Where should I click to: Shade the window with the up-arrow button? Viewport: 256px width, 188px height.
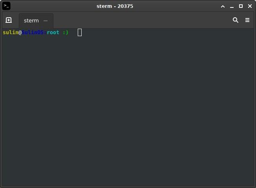click(x=223, y=6)
